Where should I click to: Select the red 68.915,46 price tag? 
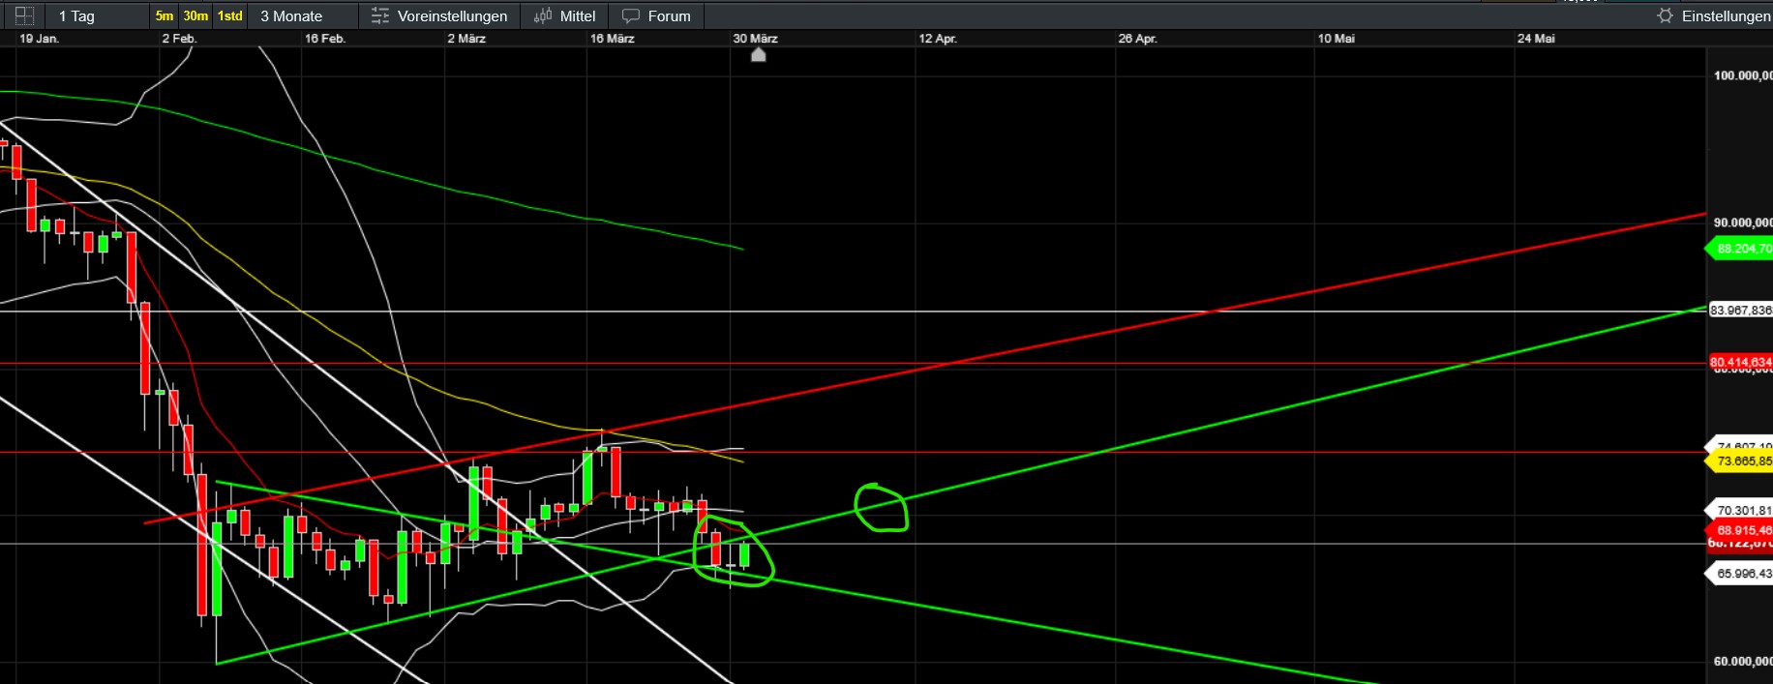click(1742, 530)
